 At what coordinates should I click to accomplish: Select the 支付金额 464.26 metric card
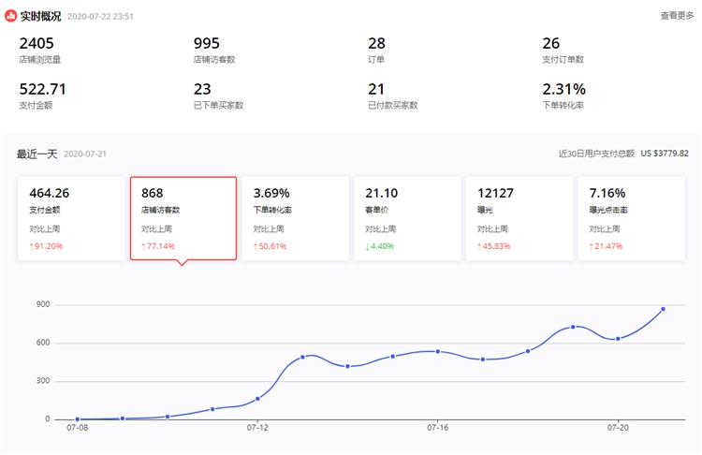[70, 218]
